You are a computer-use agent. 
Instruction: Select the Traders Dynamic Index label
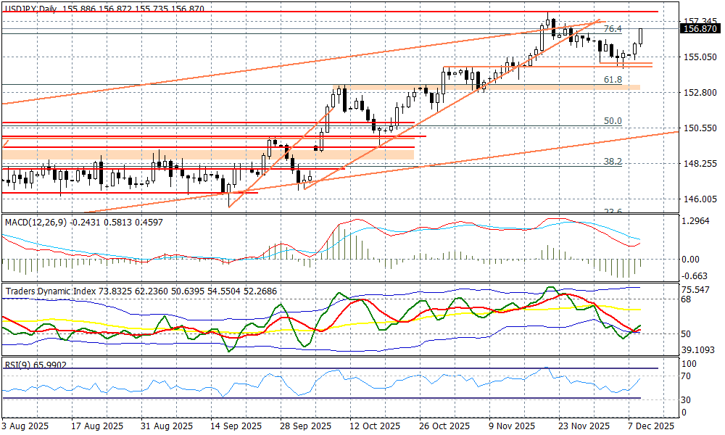click(51, 291)
